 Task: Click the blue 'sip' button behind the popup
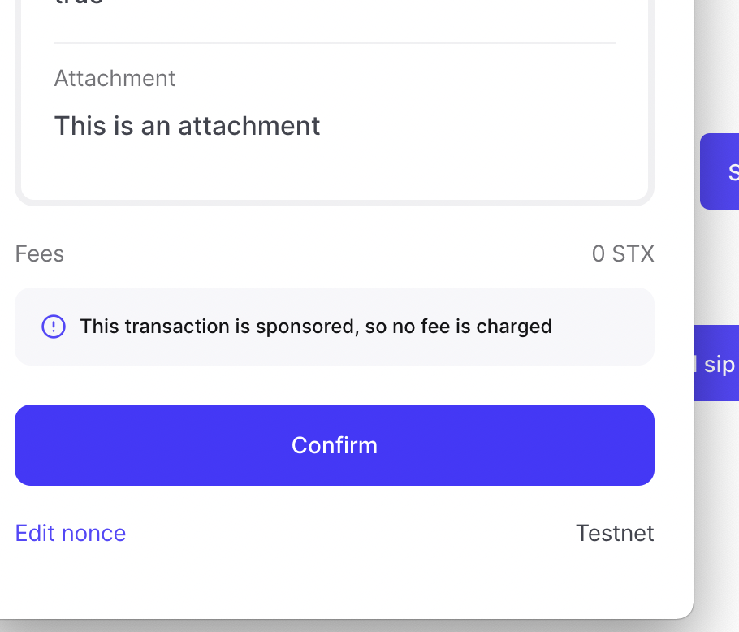pyautogui.click(x=721, y=365)
